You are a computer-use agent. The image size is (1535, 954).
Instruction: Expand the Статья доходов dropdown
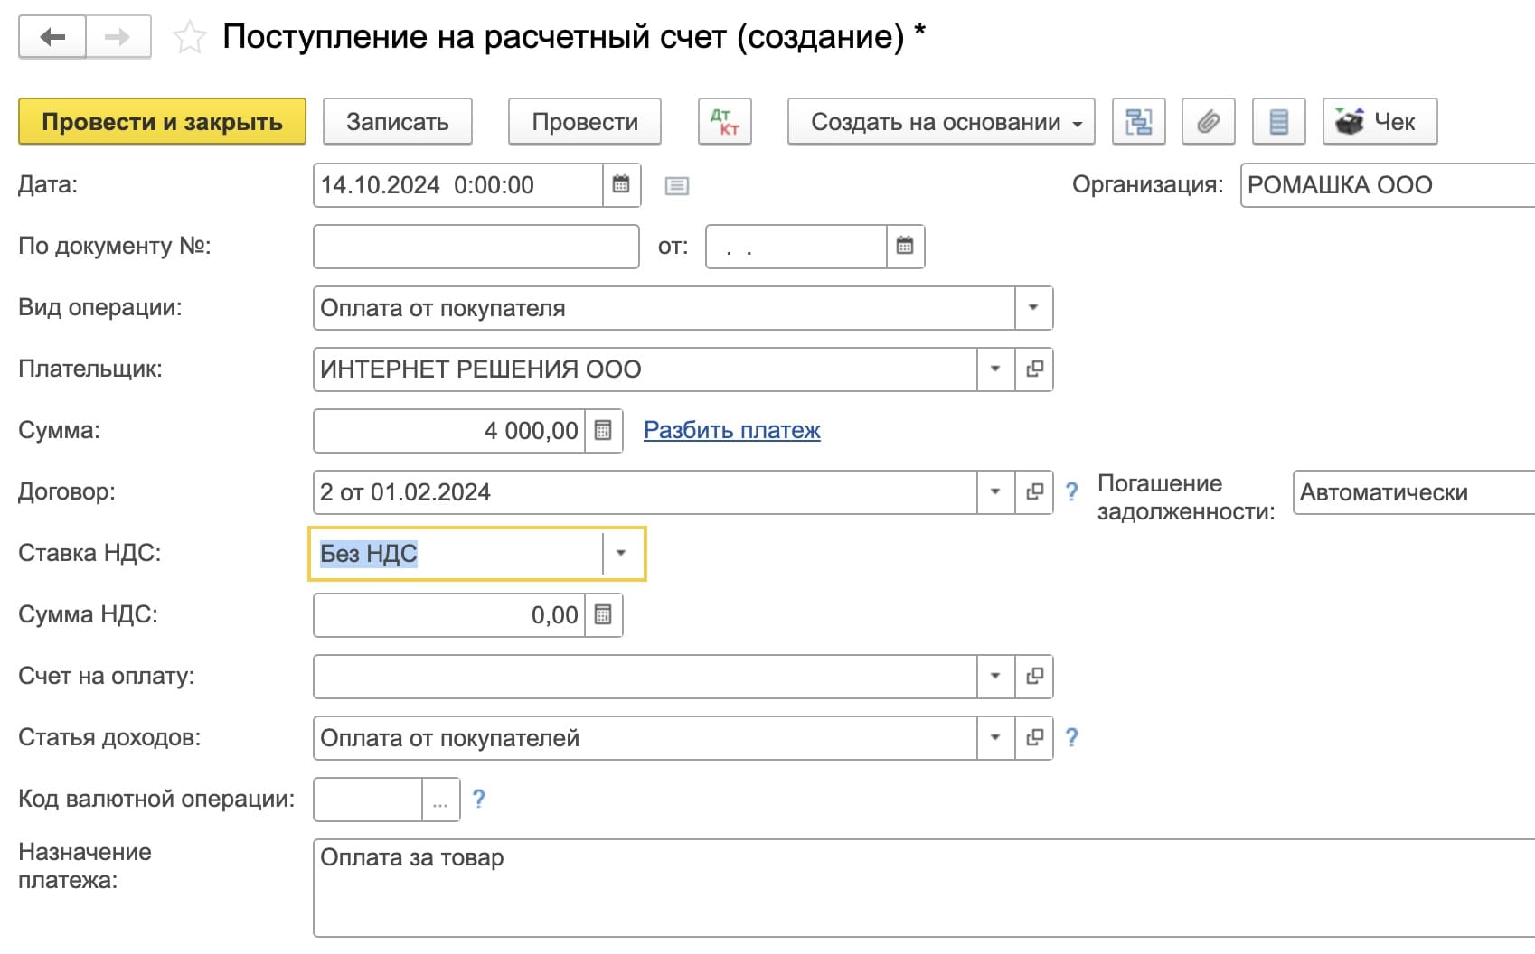click(x=995, y=738)
